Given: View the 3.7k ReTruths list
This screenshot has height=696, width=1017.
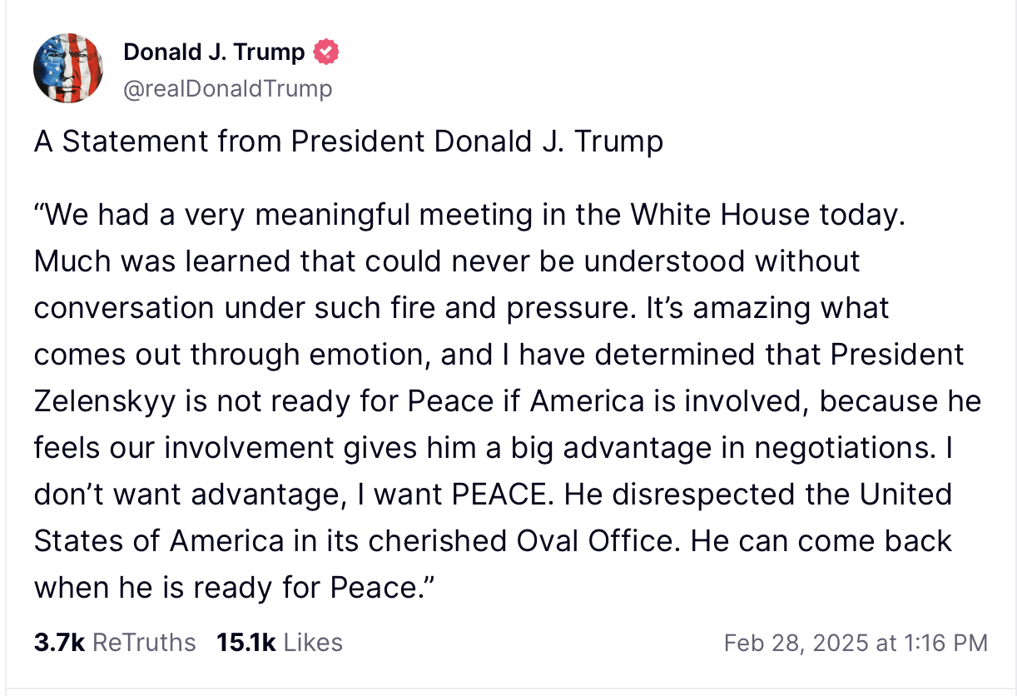Looking at the screenshot, I should (x=115, y=643).
